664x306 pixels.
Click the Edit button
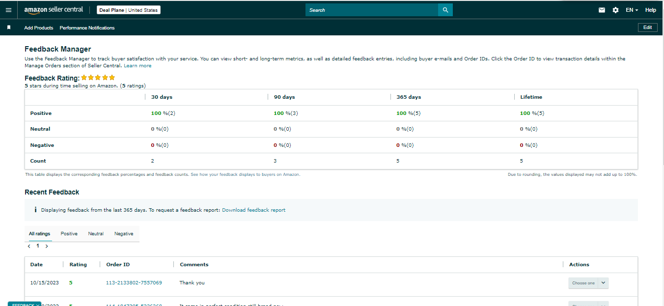point(647,28)
